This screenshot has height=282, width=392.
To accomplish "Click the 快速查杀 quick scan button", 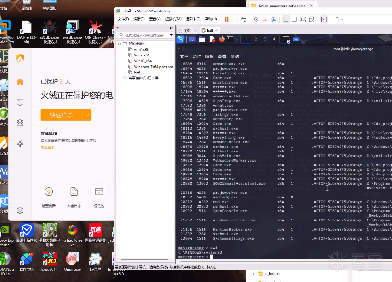I will click(x=61, y=115).
